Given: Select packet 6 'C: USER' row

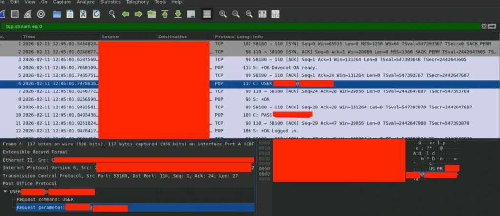Looking at the screenshot, I should point(250,84).
